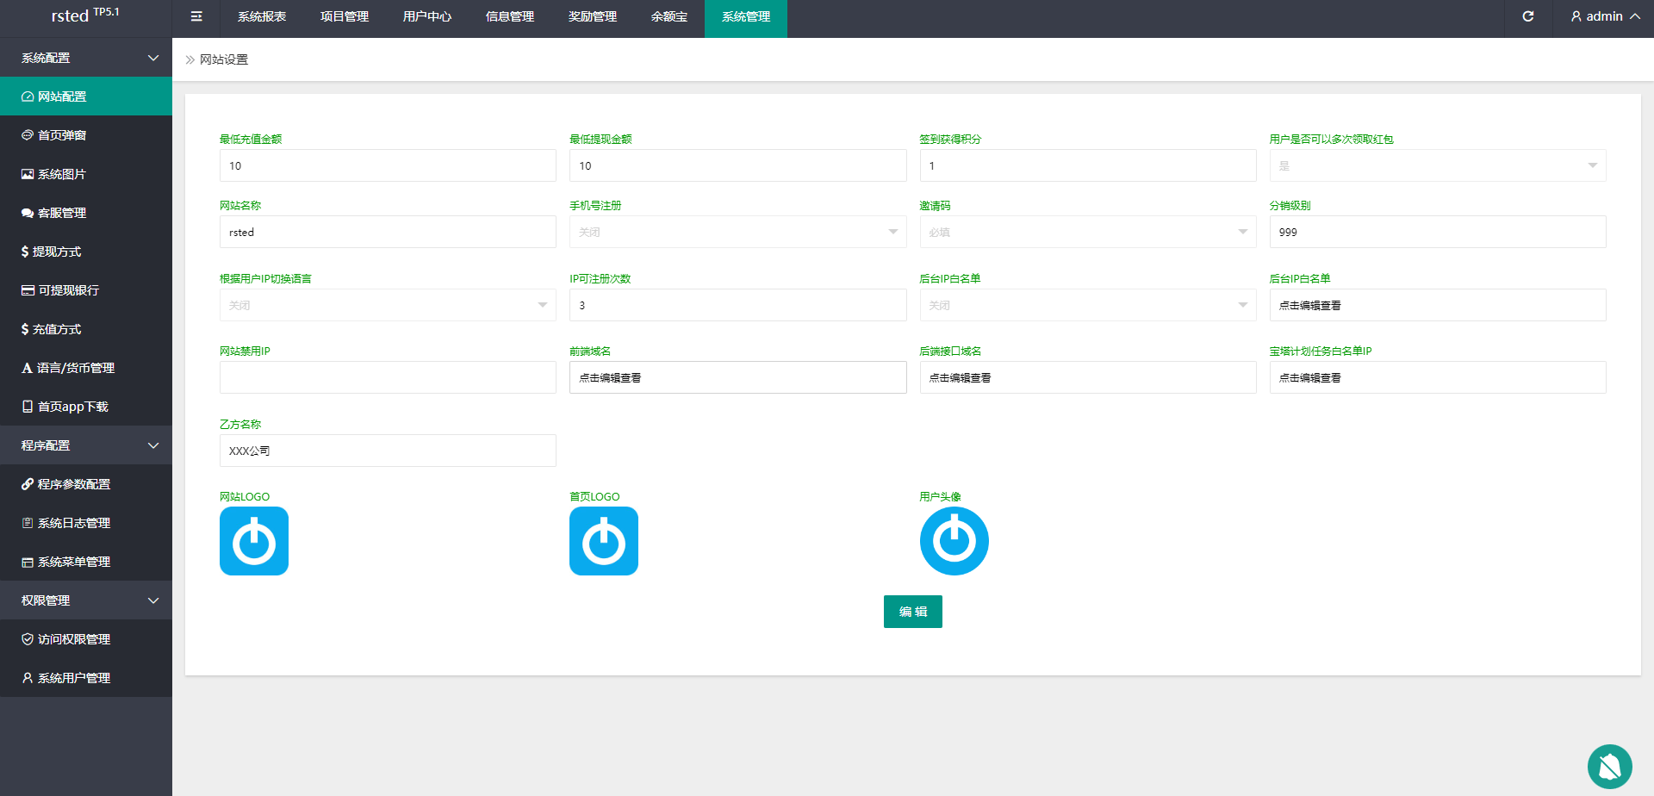Screen dimensions: 1654x796
Task: Open 访问权限管理 in sidebar
Action: [x=74, y=639]
